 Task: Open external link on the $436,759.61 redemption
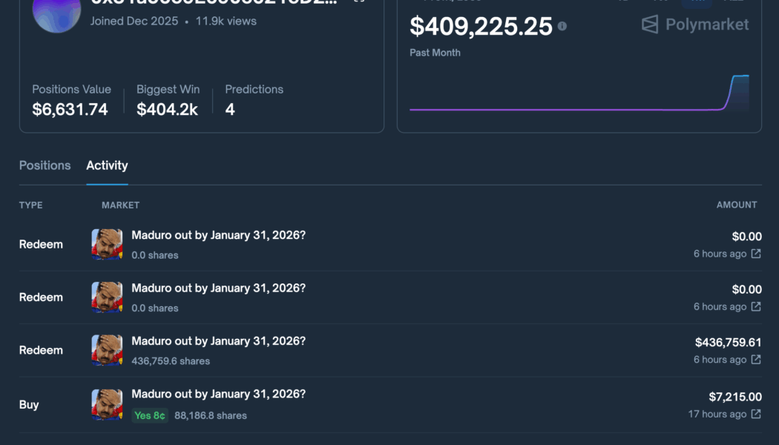coord(755,360)
